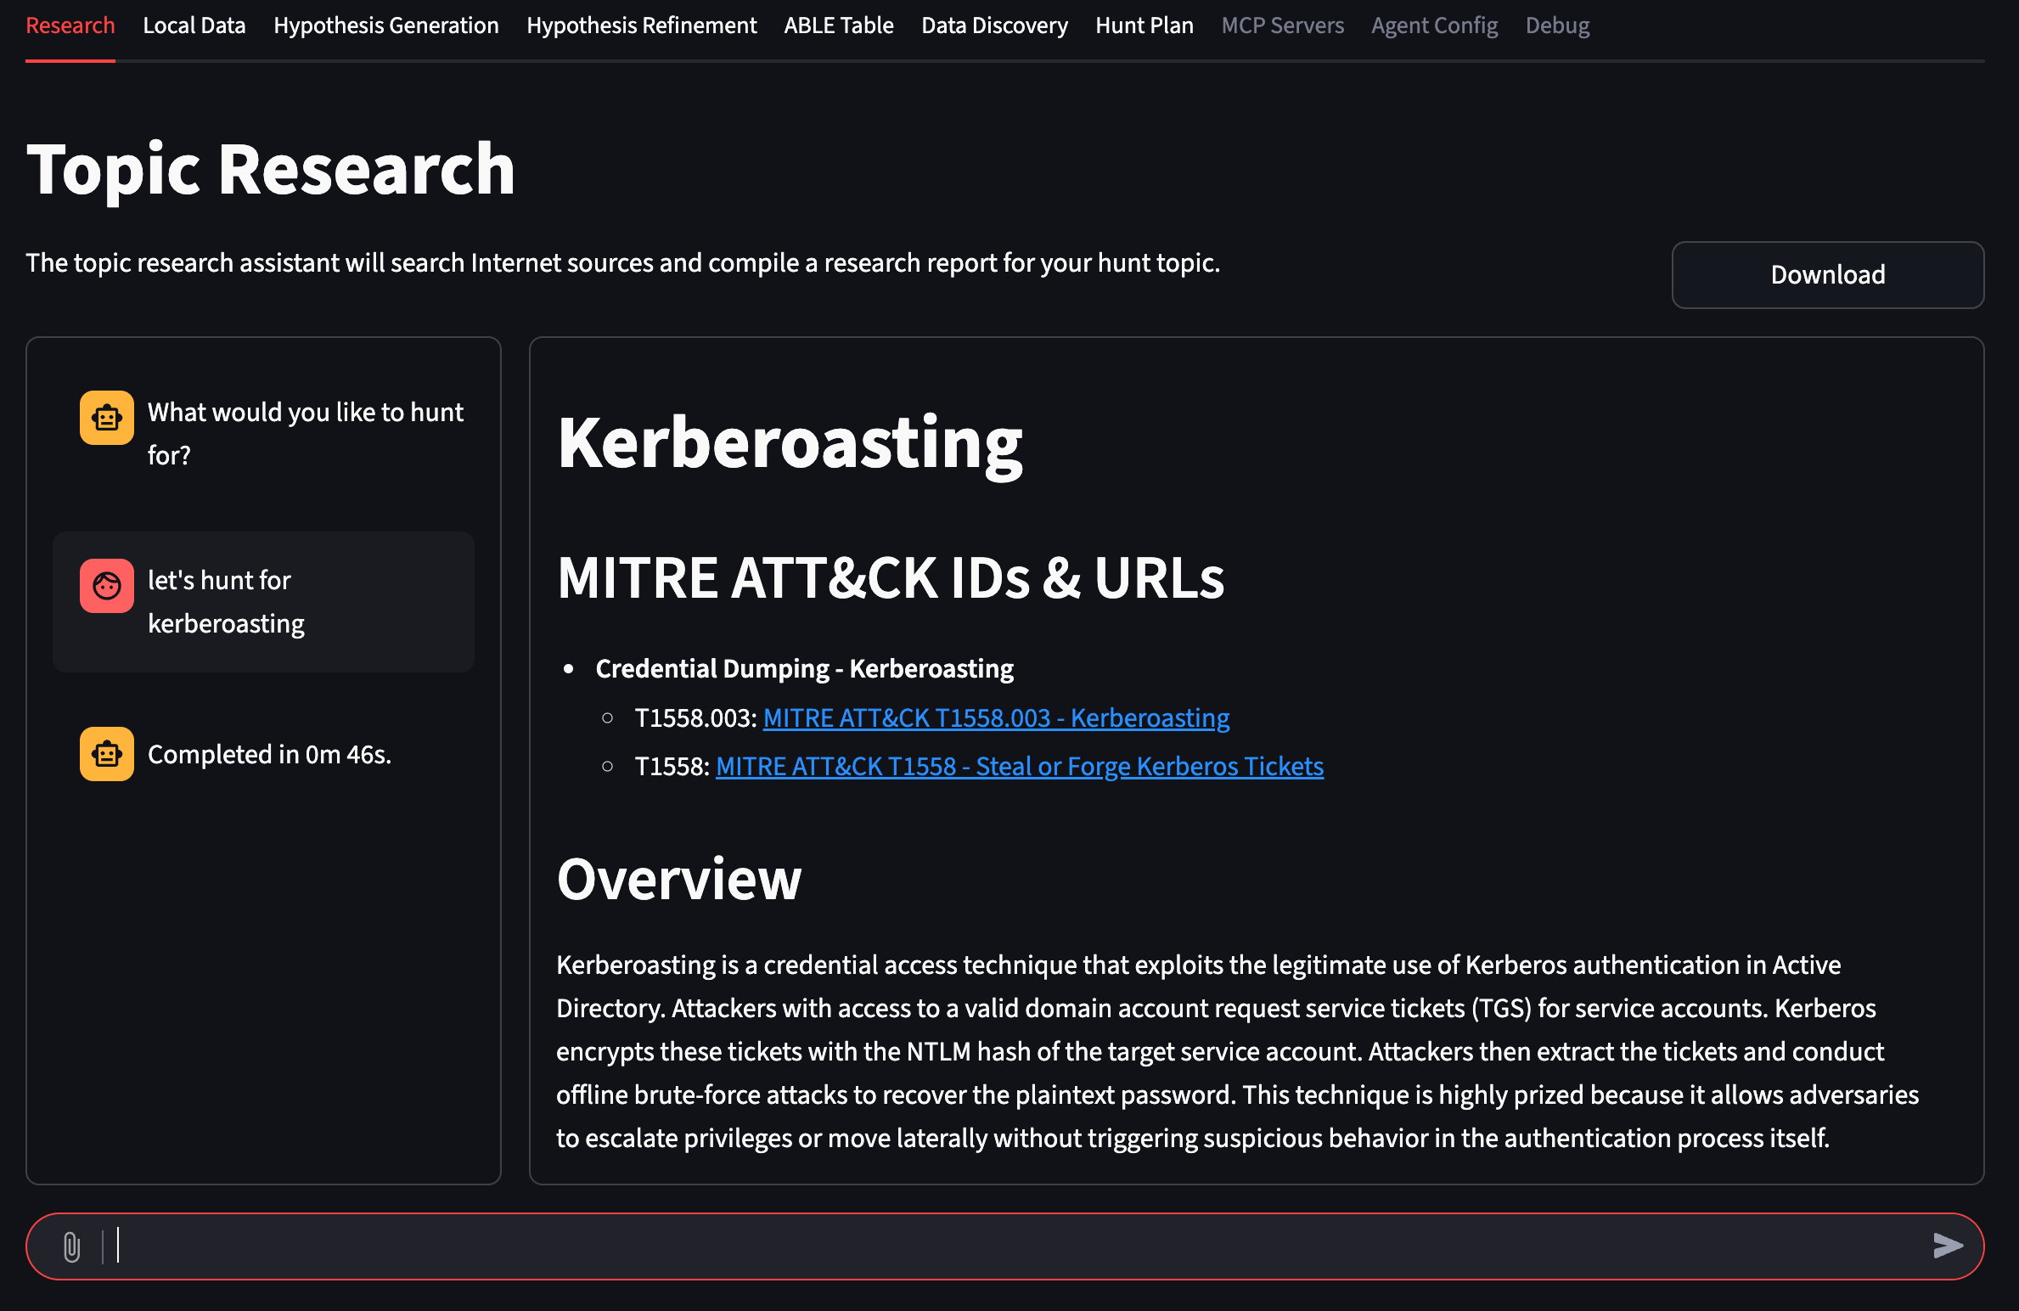Image resolution: width=2019 pixels, height=1311 pixels.
Task: Open the MITRE ATT&CK T1558.003 Kerberoasting link
Action: 996,717
